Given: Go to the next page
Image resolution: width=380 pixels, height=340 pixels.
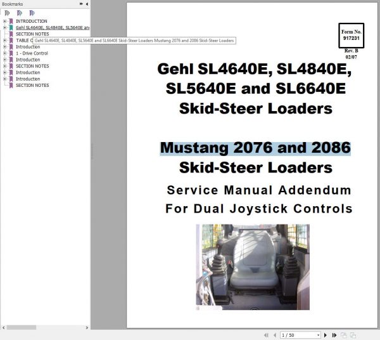Looking at the screenshot, I should click(326, 335).
